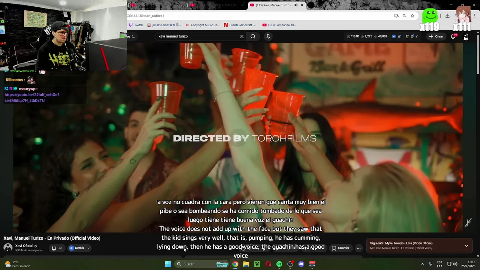The height and width of the screenshot is (270, 480).
Task: Open Google Chrome from the taskbar
Action: (x=235, y=264)
